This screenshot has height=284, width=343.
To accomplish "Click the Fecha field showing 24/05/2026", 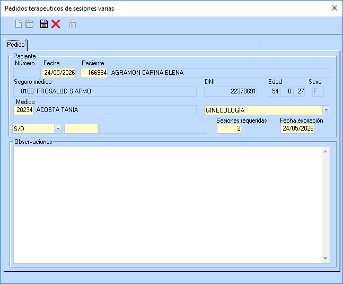I will (59, 73).
